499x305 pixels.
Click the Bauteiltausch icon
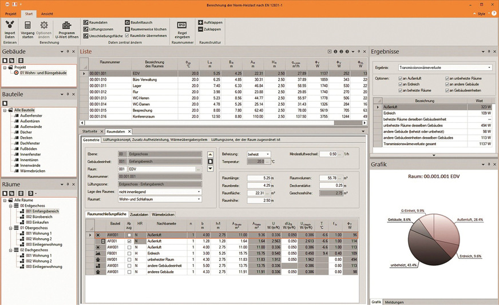(x=127, y=22)
